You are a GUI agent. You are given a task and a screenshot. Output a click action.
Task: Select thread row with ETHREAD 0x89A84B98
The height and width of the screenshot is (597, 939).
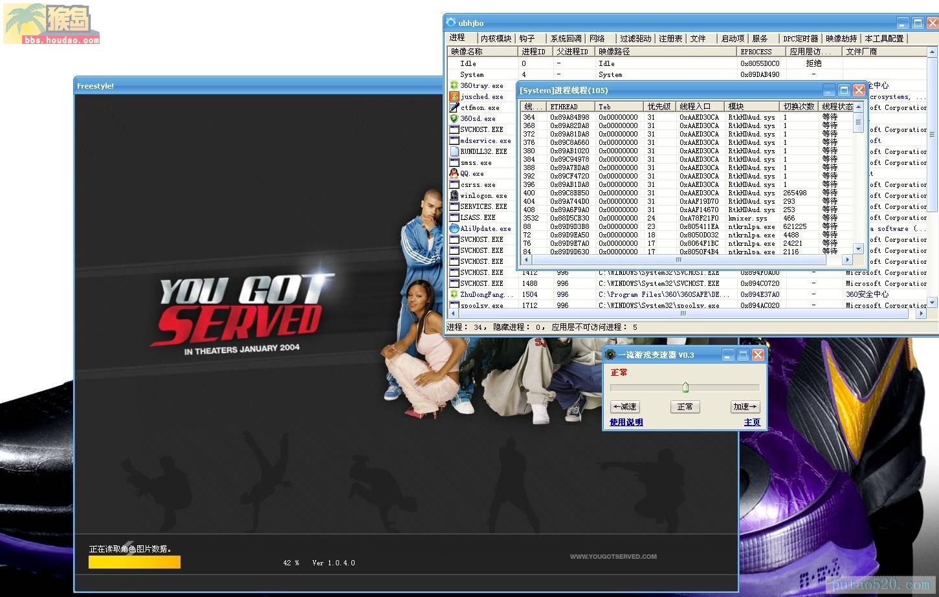point(689,117)
